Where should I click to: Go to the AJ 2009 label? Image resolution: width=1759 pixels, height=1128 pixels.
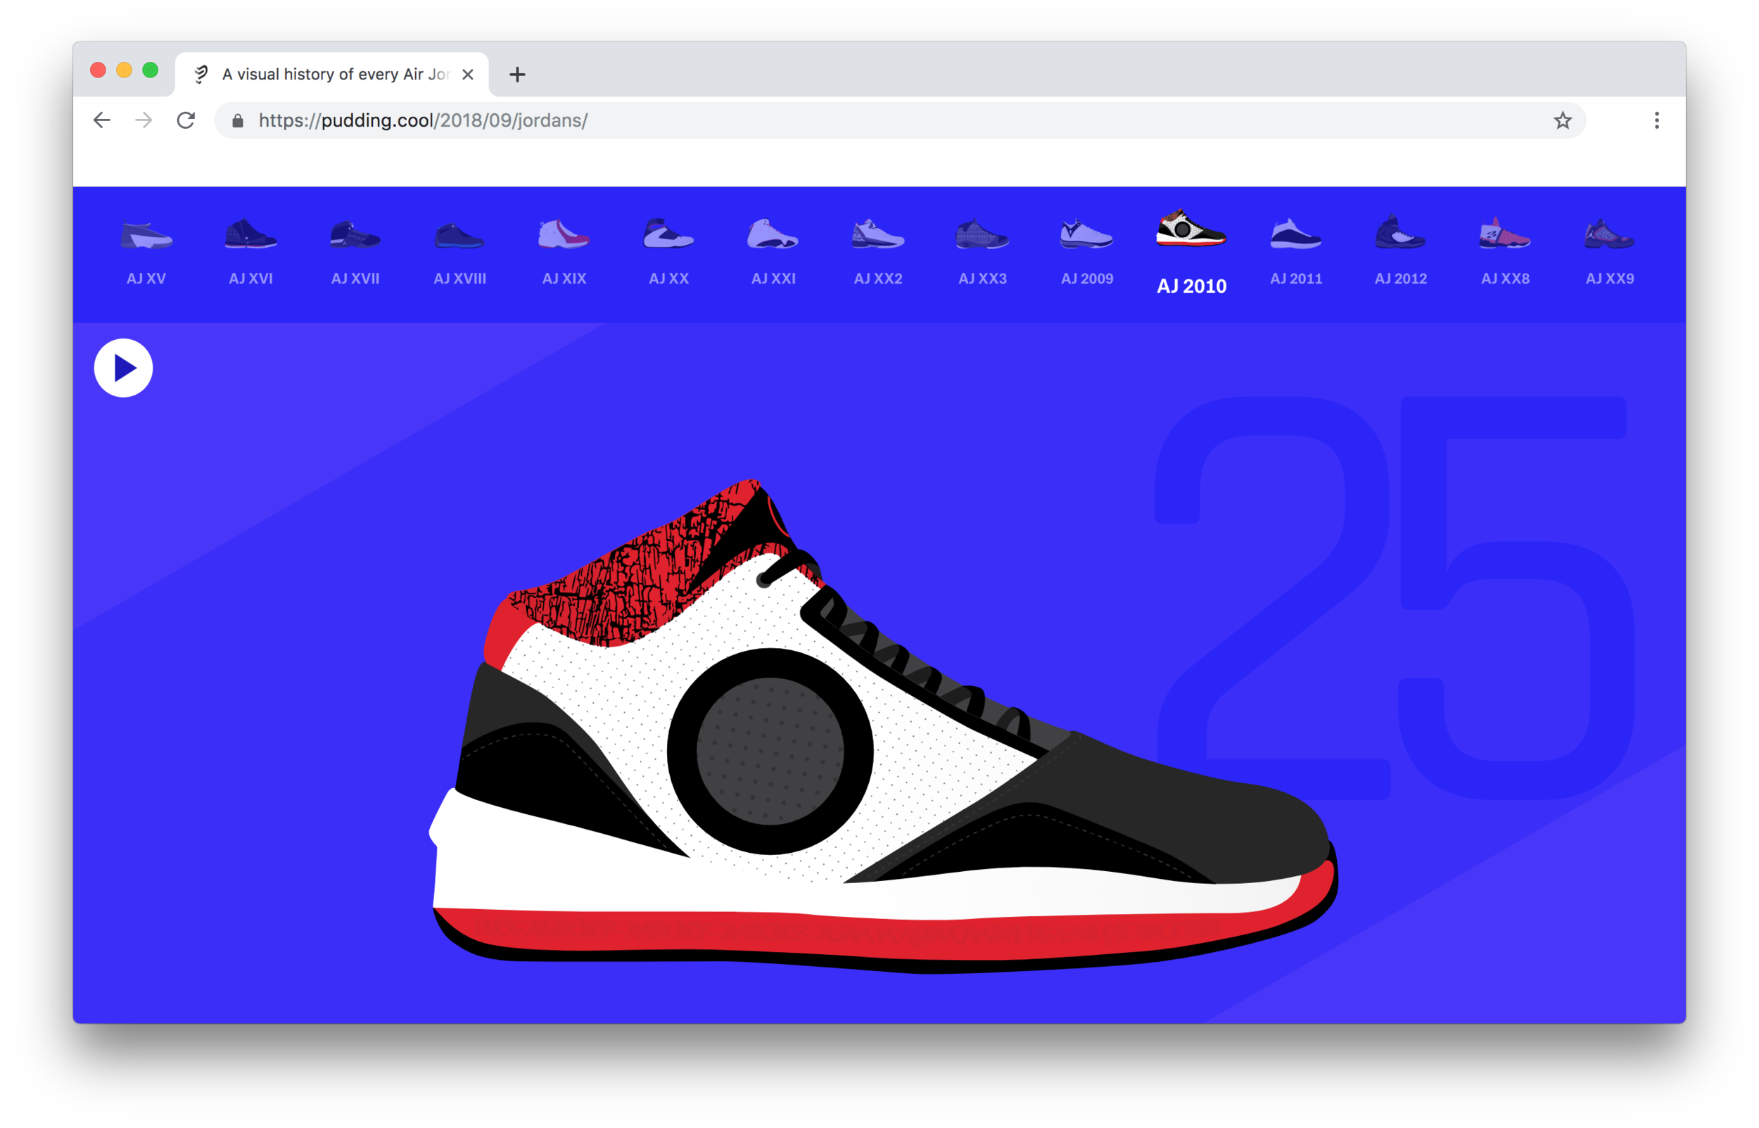click(1087, 279)
